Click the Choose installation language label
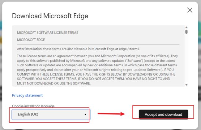 click(33, 106)
